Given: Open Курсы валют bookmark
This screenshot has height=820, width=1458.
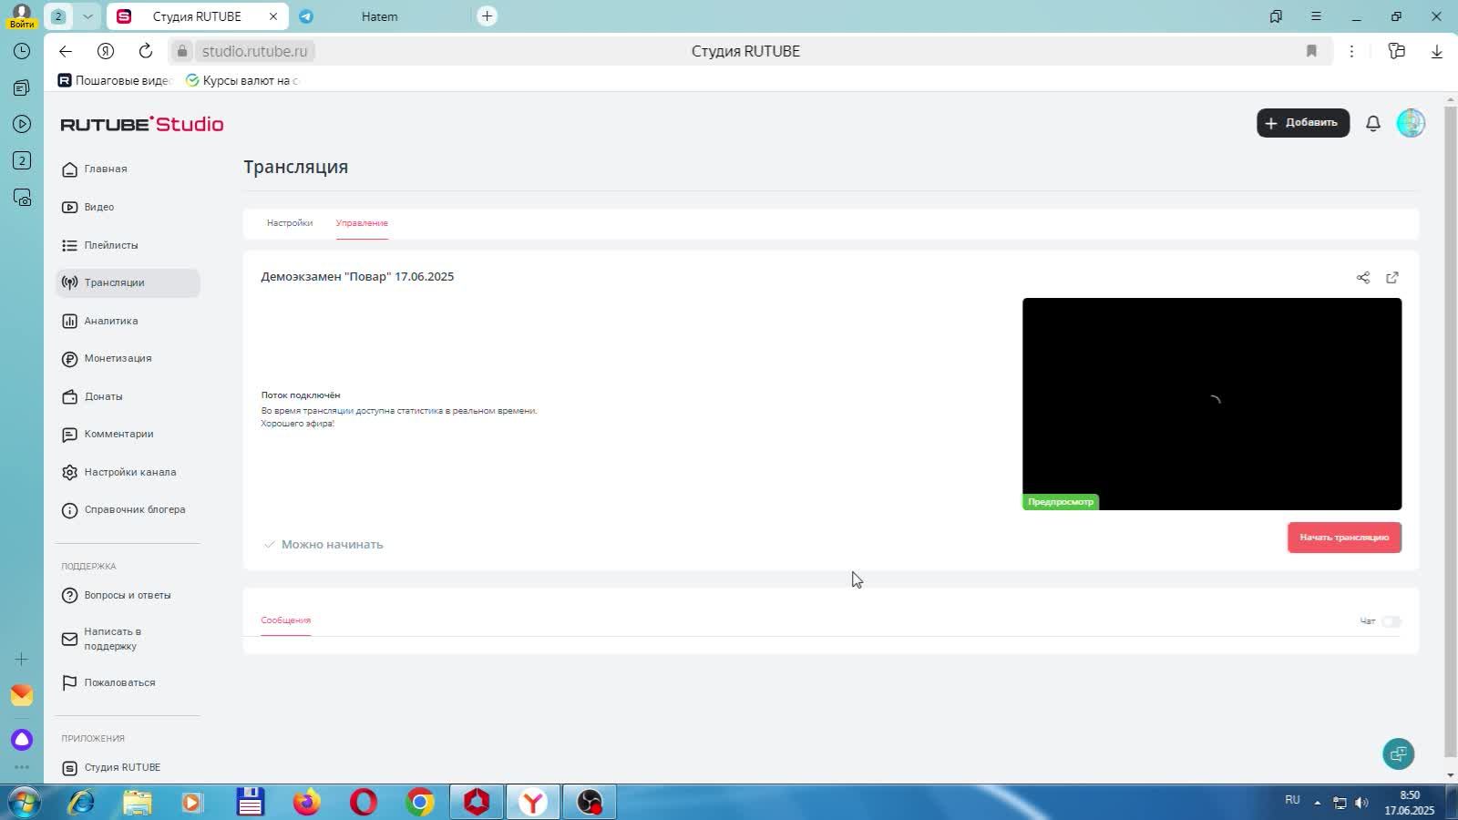Looking at the screenshot, I should click(x=242, y=80).
